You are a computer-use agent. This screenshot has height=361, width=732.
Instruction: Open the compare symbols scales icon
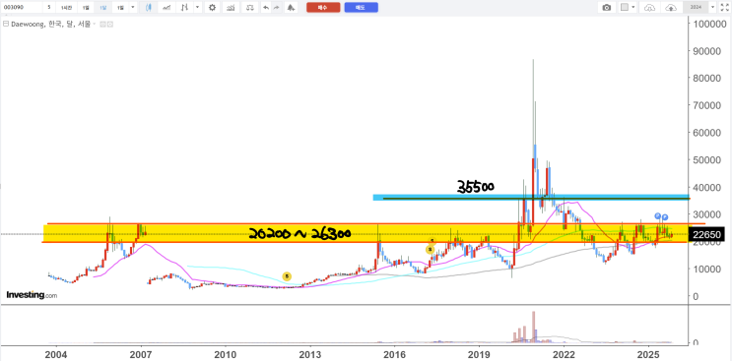pyautogui.click(x=250, y=8)
